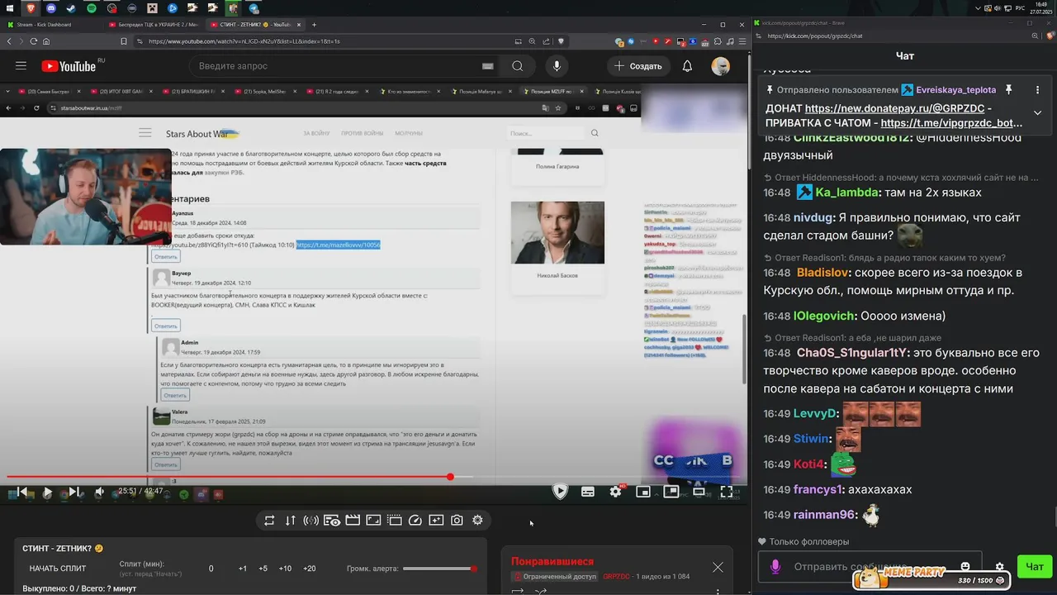Image resolution: width=1057 pixels, height=595 pixels.
Task: Click the Evreiskaya_teplota username
Action: click(x=955, y=89)
